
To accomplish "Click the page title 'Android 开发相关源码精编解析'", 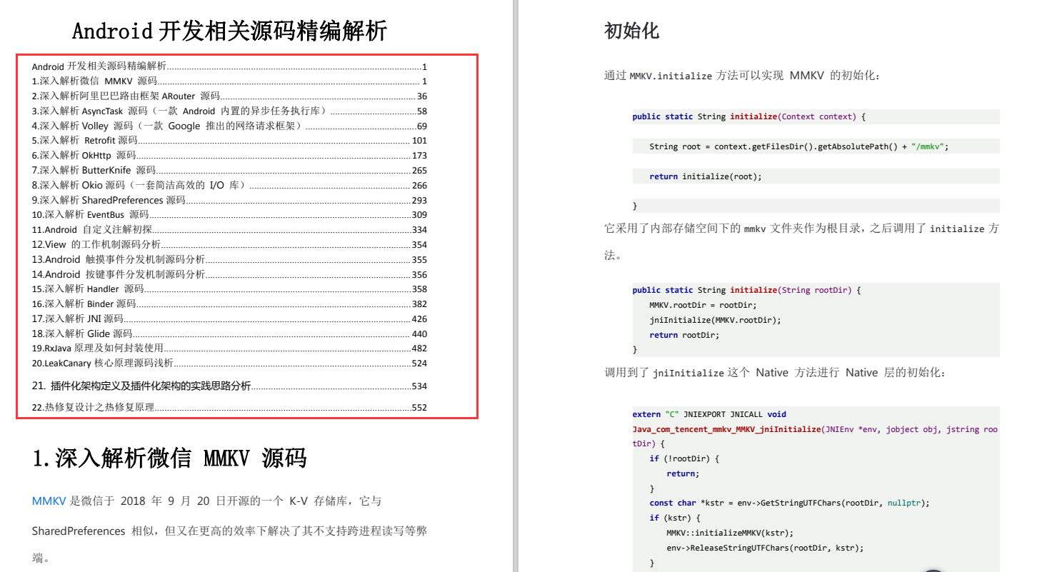I will pos(229,31).
